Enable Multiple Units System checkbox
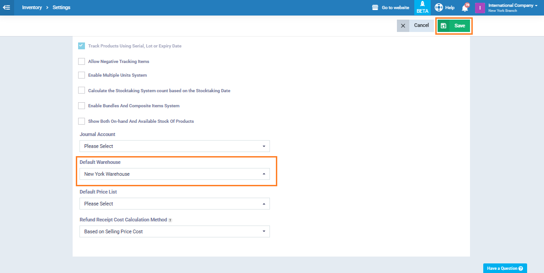This screenshot has height=273, width=544. (x=82, y=75)
